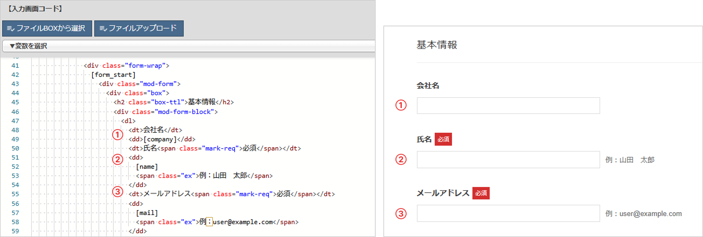The image size is (703, 237).
Task: Focus the メールアドレス text input field
Action: pyautogui.click(x=508, y=213)
